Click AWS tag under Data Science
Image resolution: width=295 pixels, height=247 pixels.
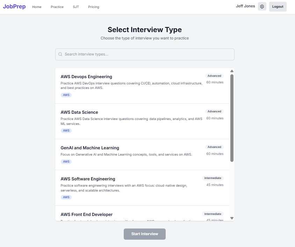coord(66,130)
